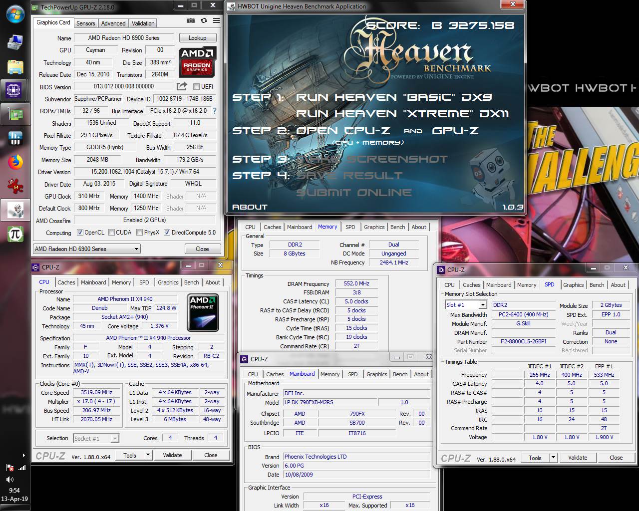Toggle the UEFI checkbox in GPU-Z
This screenshot has height=511, width=639.
point(196,86)
